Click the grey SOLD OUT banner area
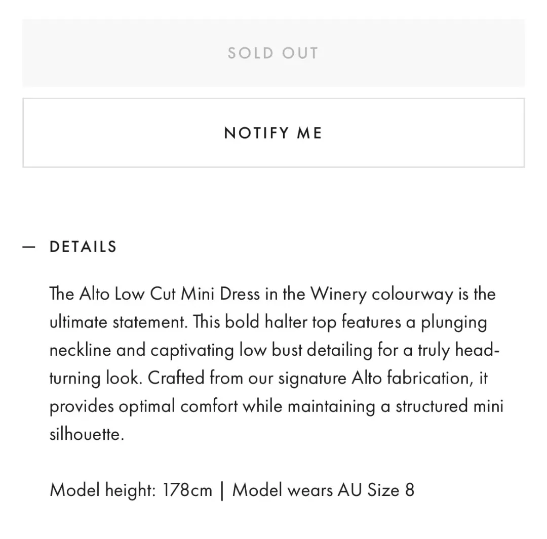 click(x=273, y=53)
